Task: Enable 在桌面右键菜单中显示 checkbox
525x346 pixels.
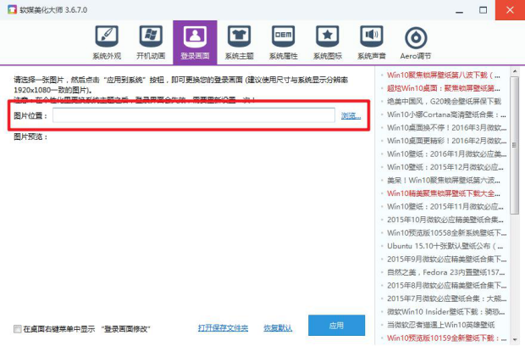Action: pyautogui.click(x=18, y=328)
